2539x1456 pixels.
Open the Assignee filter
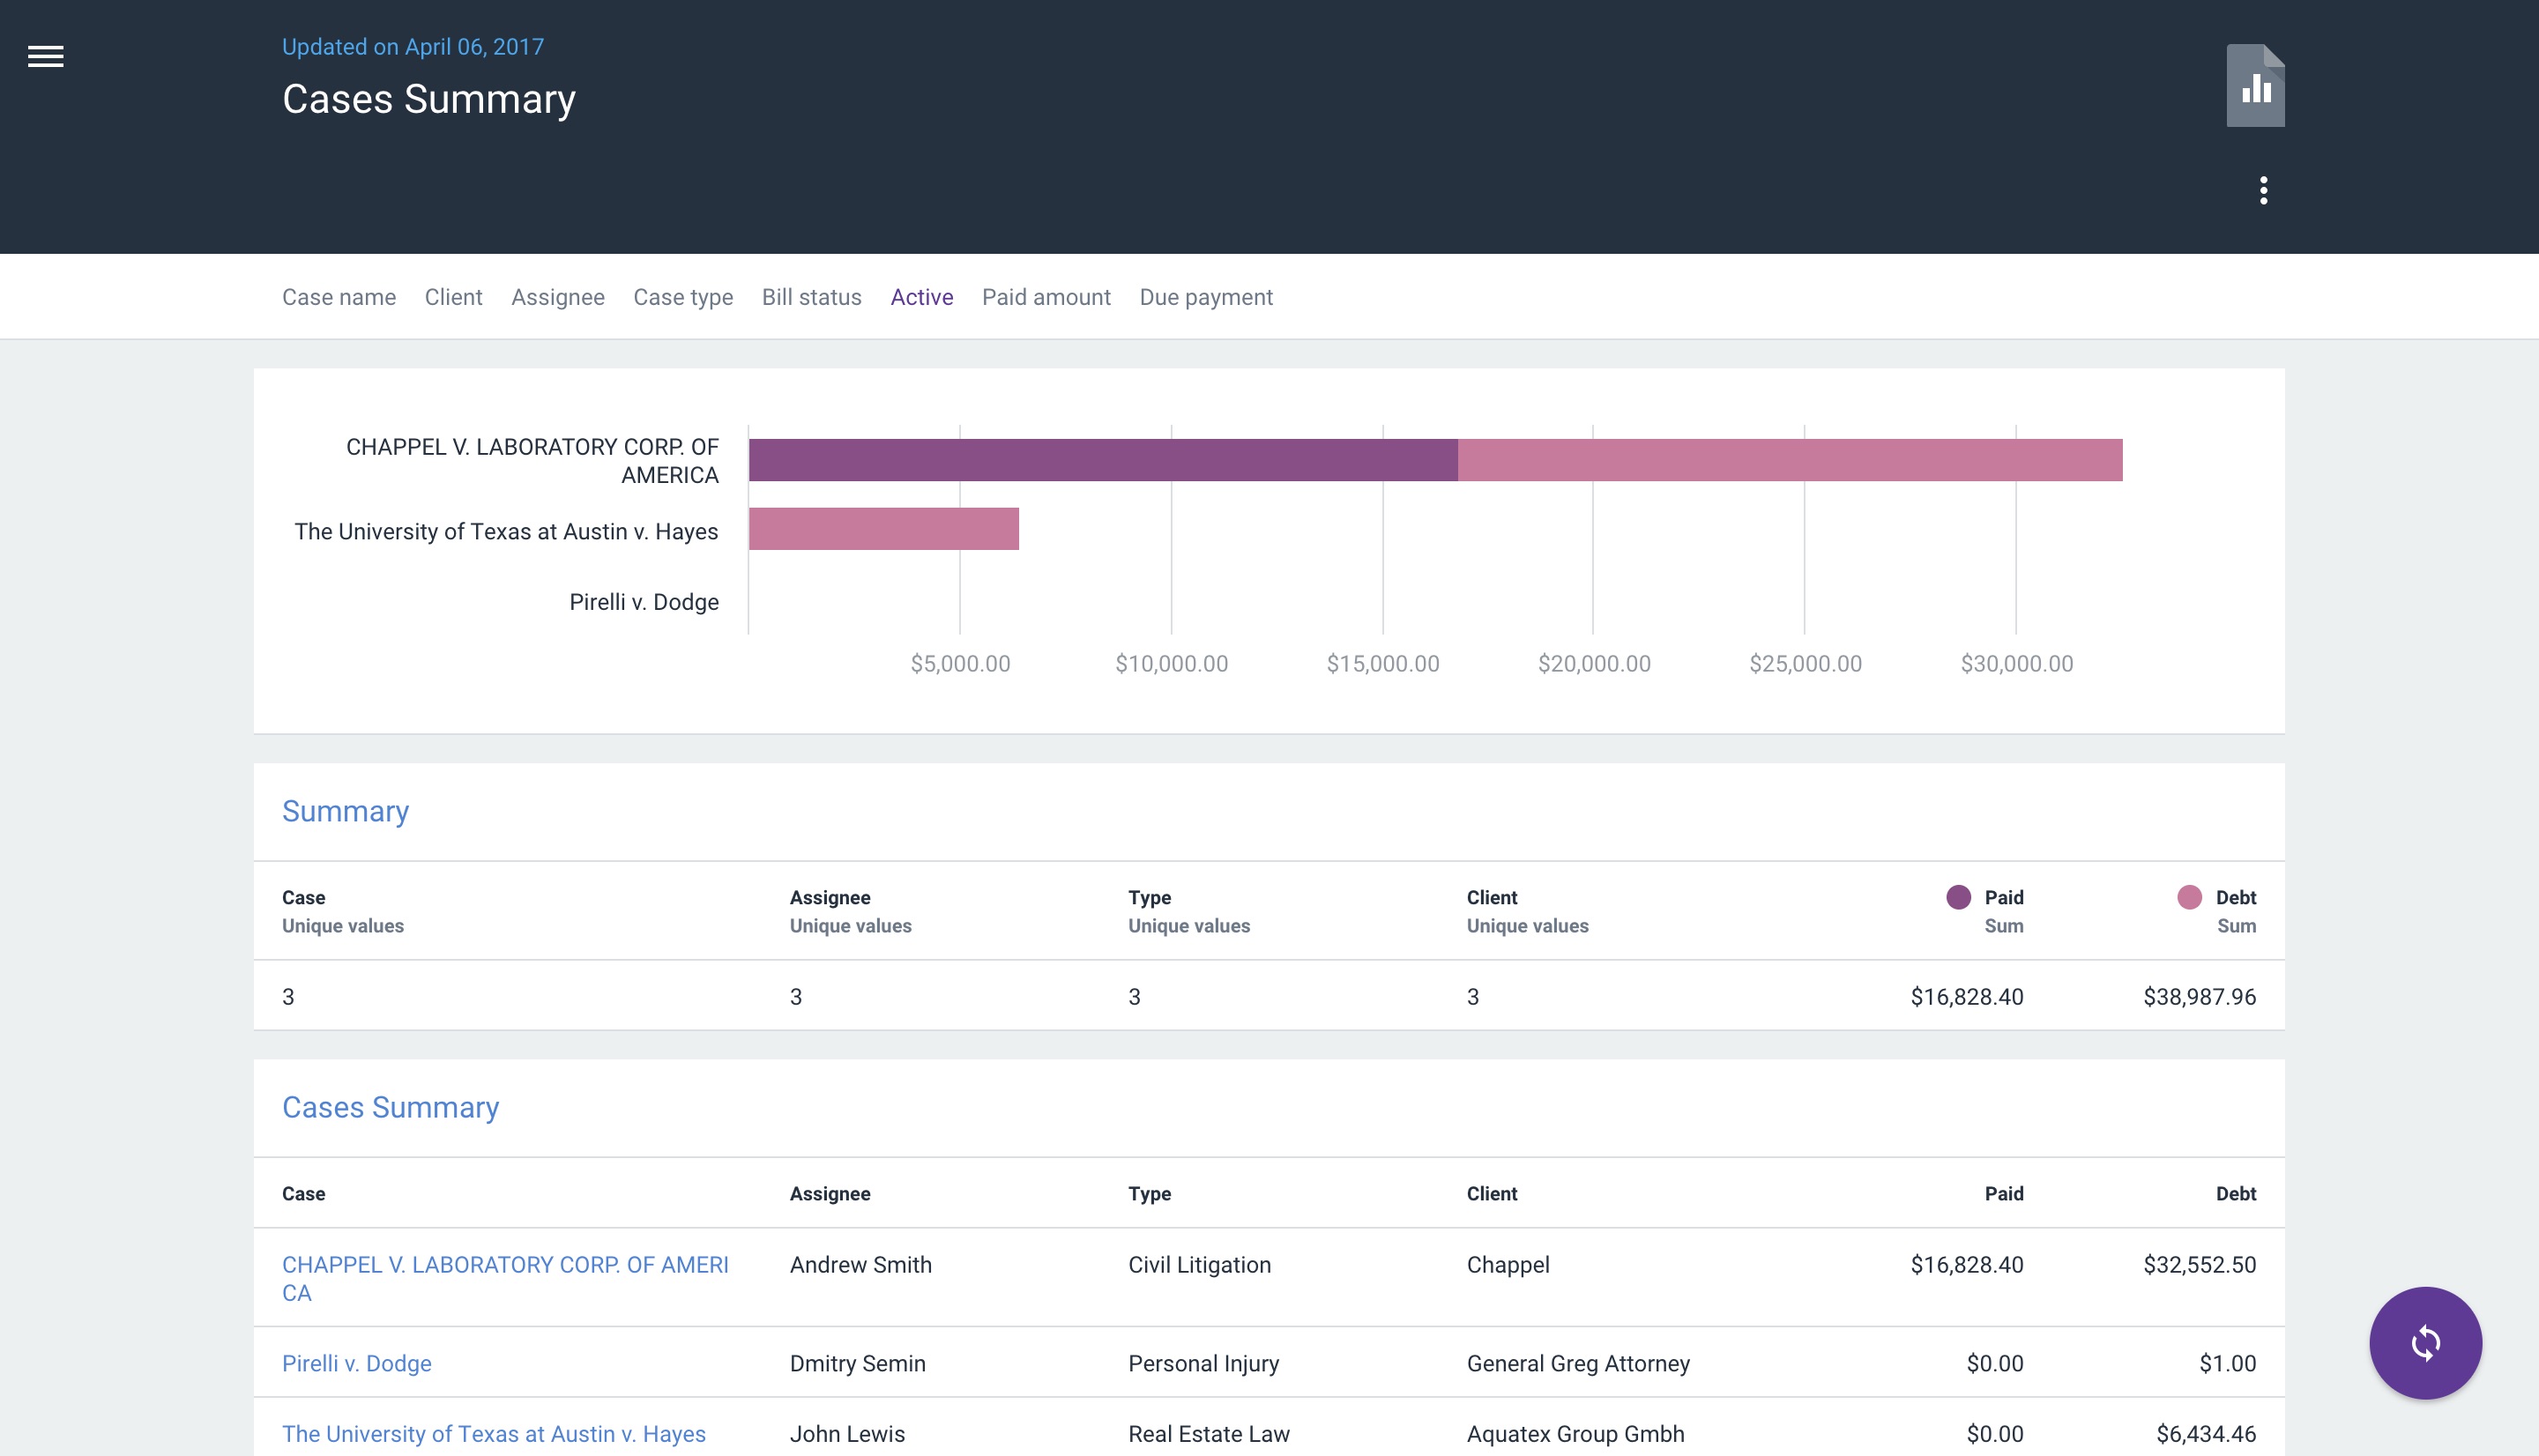click(x=557, y=297)
